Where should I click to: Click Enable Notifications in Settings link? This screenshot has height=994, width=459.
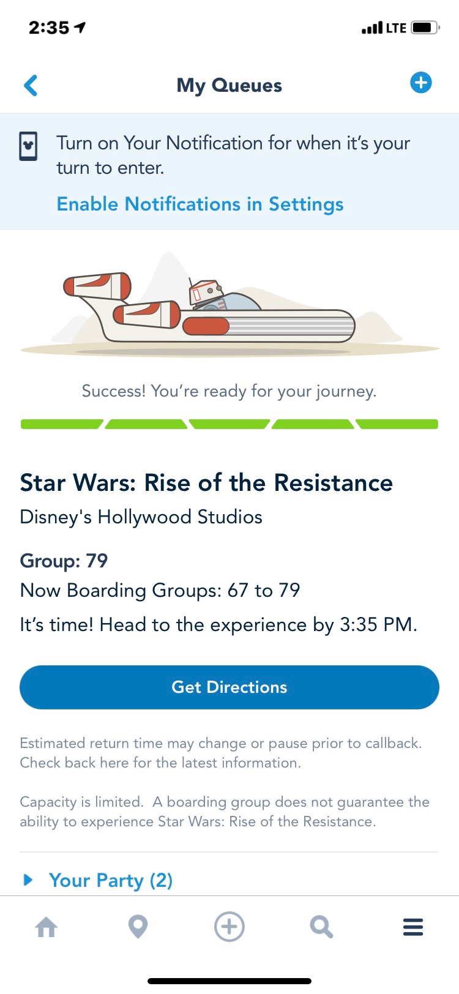coord(200,204)
